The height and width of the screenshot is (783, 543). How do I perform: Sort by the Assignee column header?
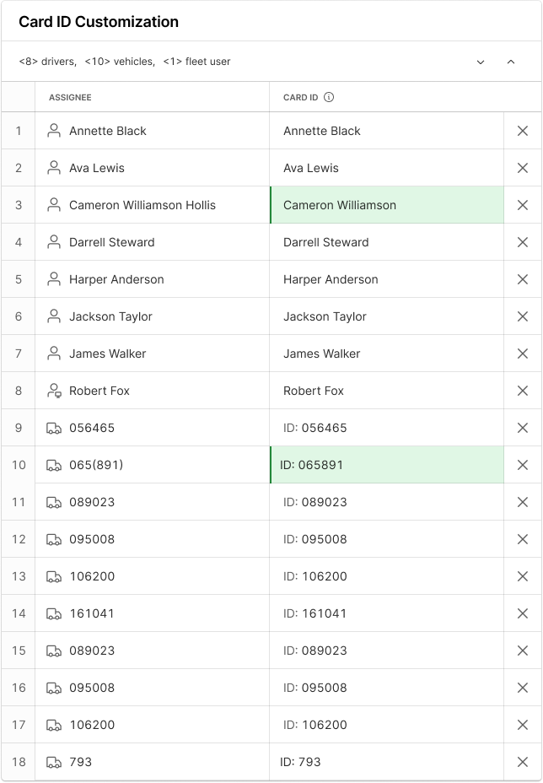click(70, 97)
